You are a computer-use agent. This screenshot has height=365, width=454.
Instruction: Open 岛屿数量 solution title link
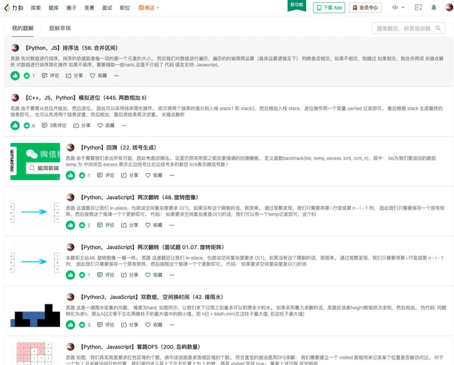140,347
